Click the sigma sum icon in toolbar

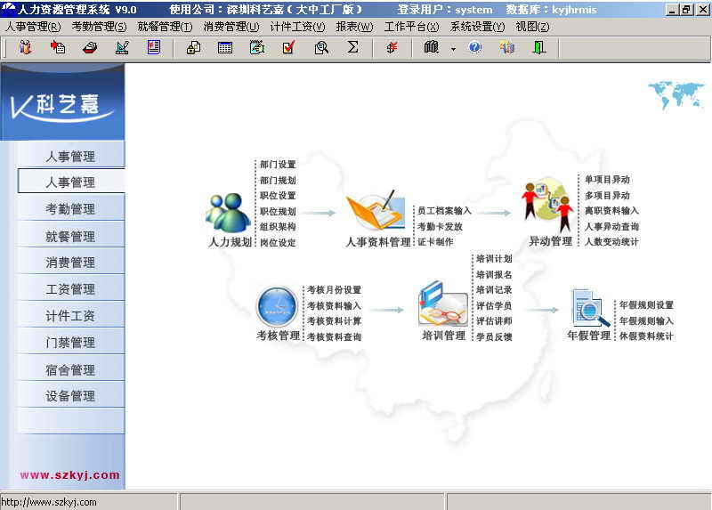pos(352,47)
